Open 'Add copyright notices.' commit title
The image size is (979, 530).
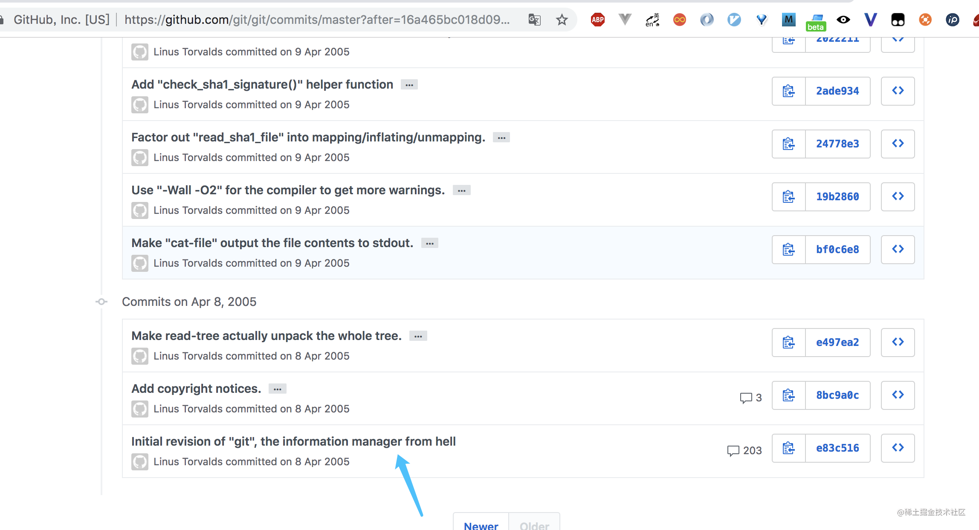196,389
